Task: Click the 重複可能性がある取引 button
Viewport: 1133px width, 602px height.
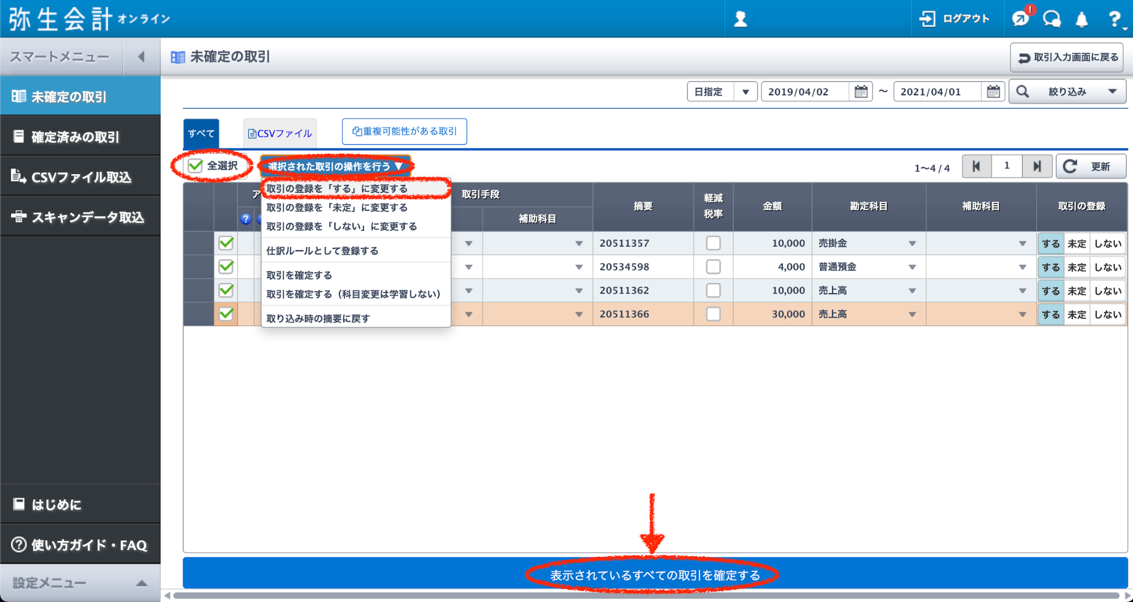Action: click(404, 132)
